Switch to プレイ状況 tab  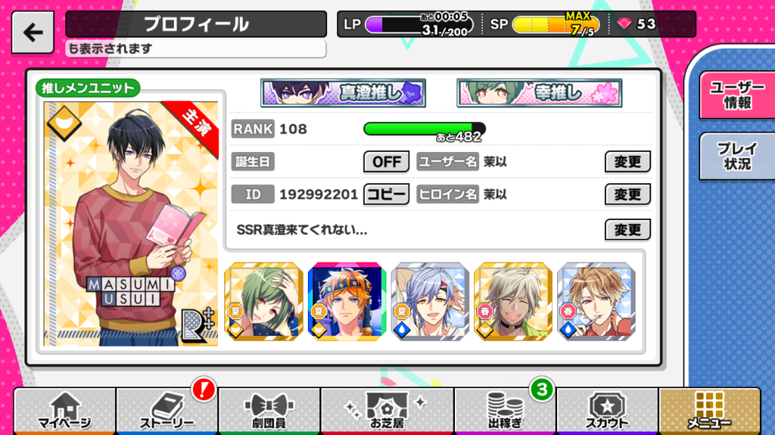click(737, 156)
